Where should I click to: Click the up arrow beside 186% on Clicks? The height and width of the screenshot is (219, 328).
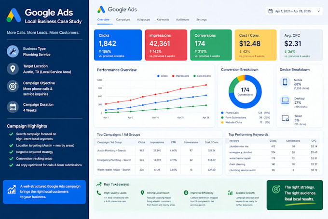pos(100,52)
